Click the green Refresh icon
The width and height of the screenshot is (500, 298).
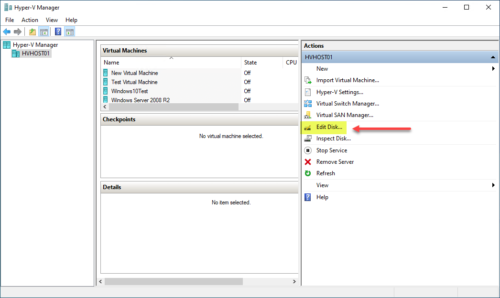coord(308,173)
